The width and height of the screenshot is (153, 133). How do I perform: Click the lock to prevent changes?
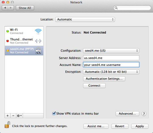[7, 125]
